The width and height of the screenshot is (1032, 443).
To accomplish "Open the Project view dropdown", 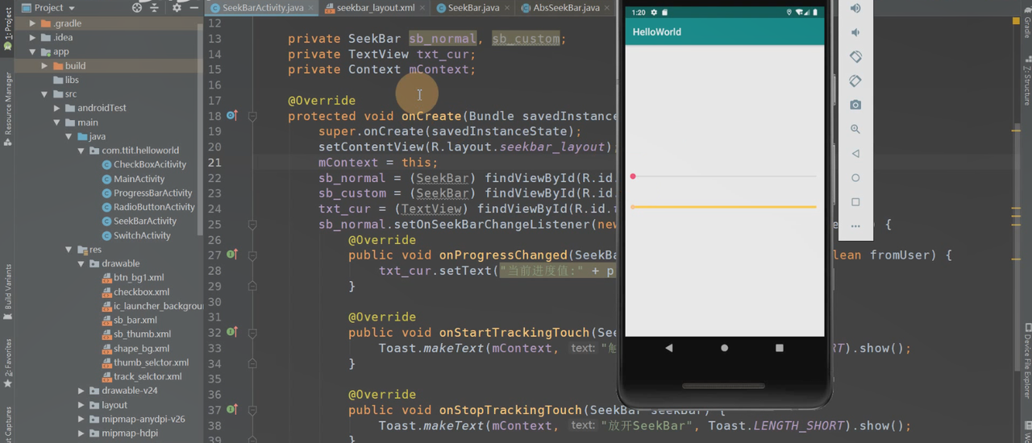I will click(72, 8).
